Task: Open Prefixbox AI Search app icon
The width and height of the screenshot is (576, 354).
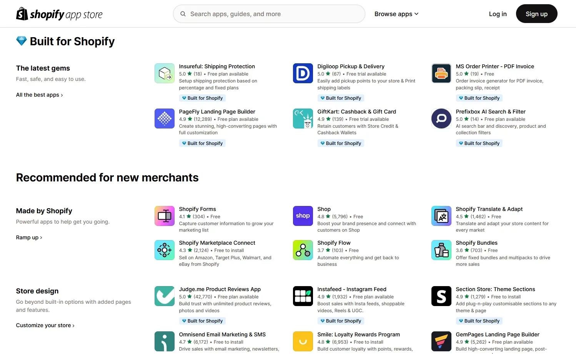Action: 441,119
